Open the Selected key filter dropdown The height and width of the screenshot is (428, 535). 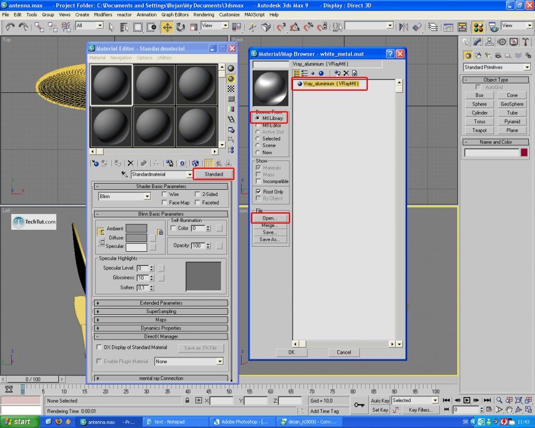(435, 400)
